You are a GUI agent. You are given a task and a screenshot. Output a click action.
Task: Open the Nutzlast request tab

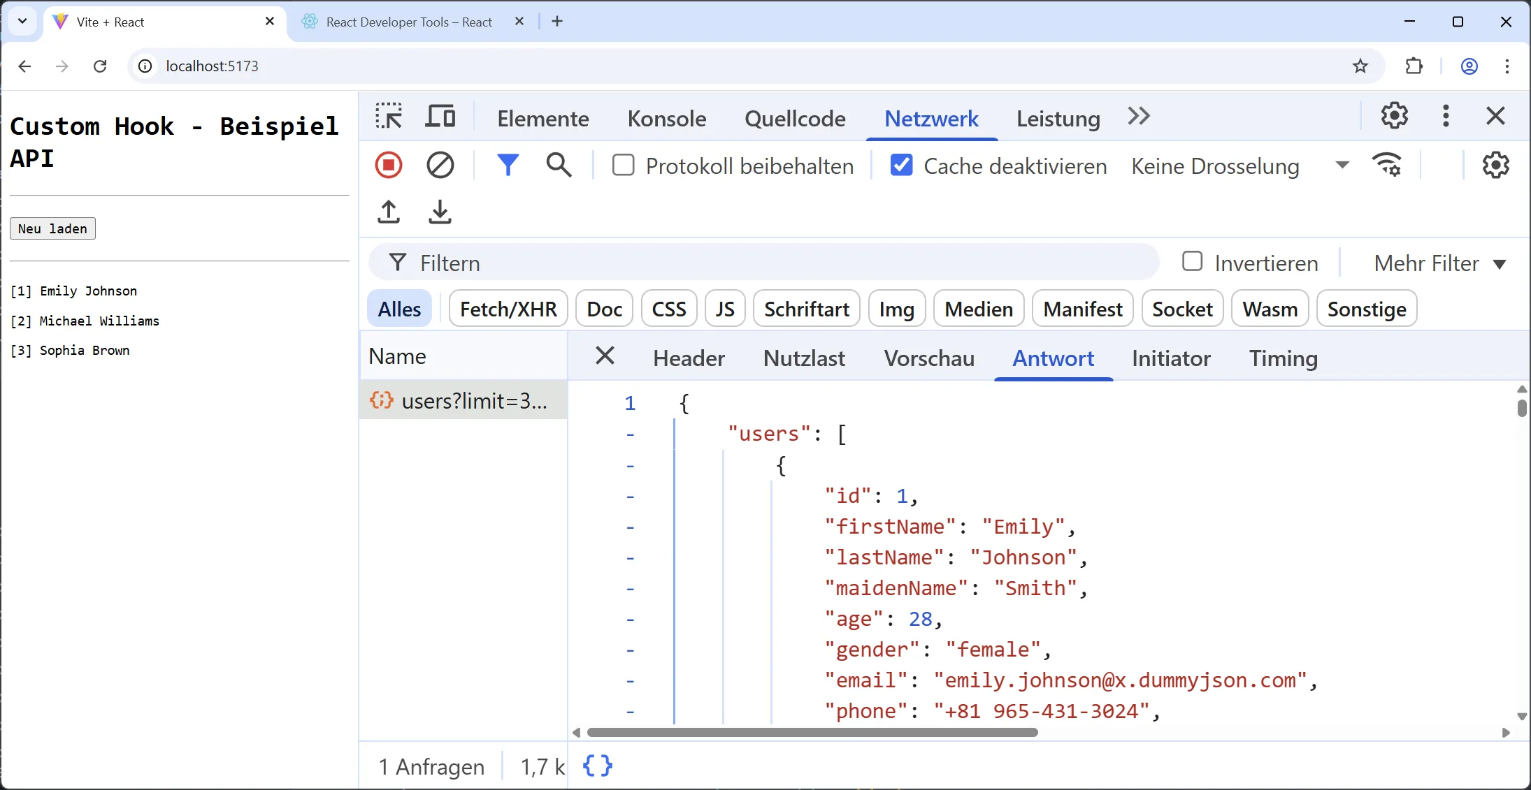point(804,358)
